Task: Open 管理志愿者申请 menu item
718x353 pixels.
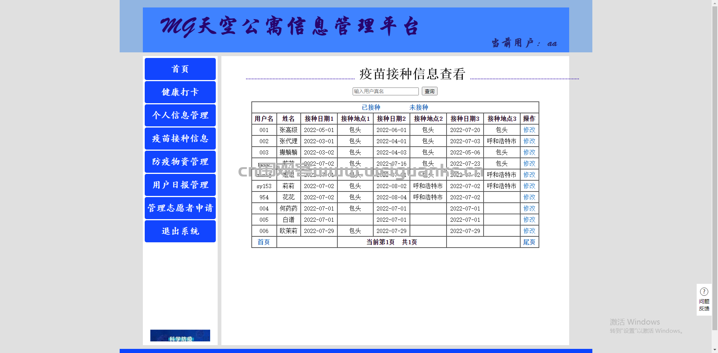Action: point(180,208)
